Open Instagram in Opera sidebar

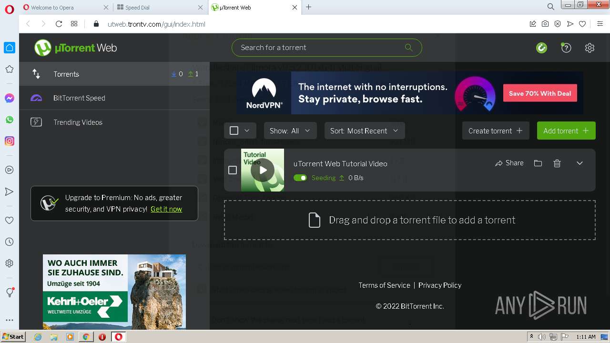coord(9,141)
